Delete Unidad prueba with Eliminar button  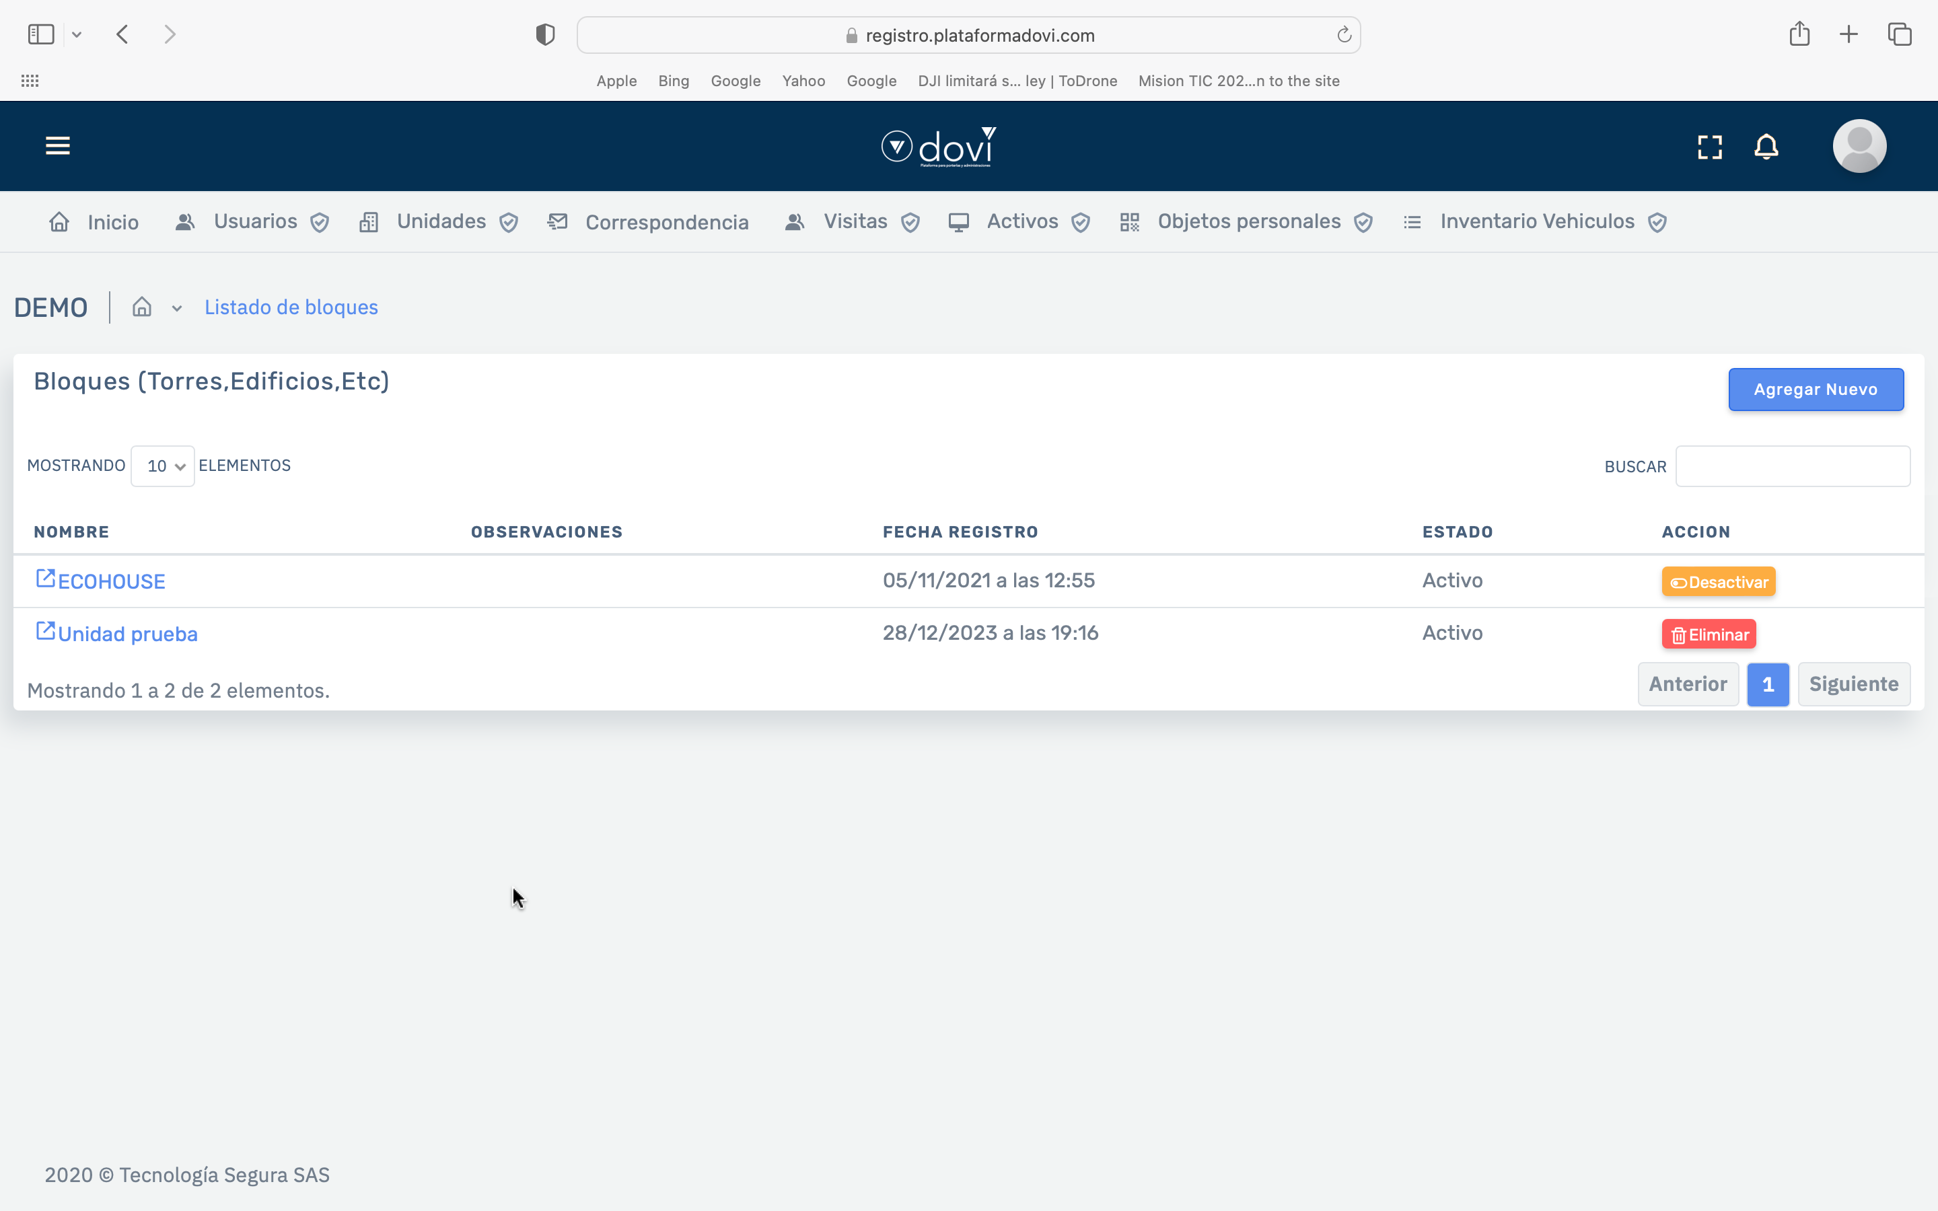point(1708,635)
